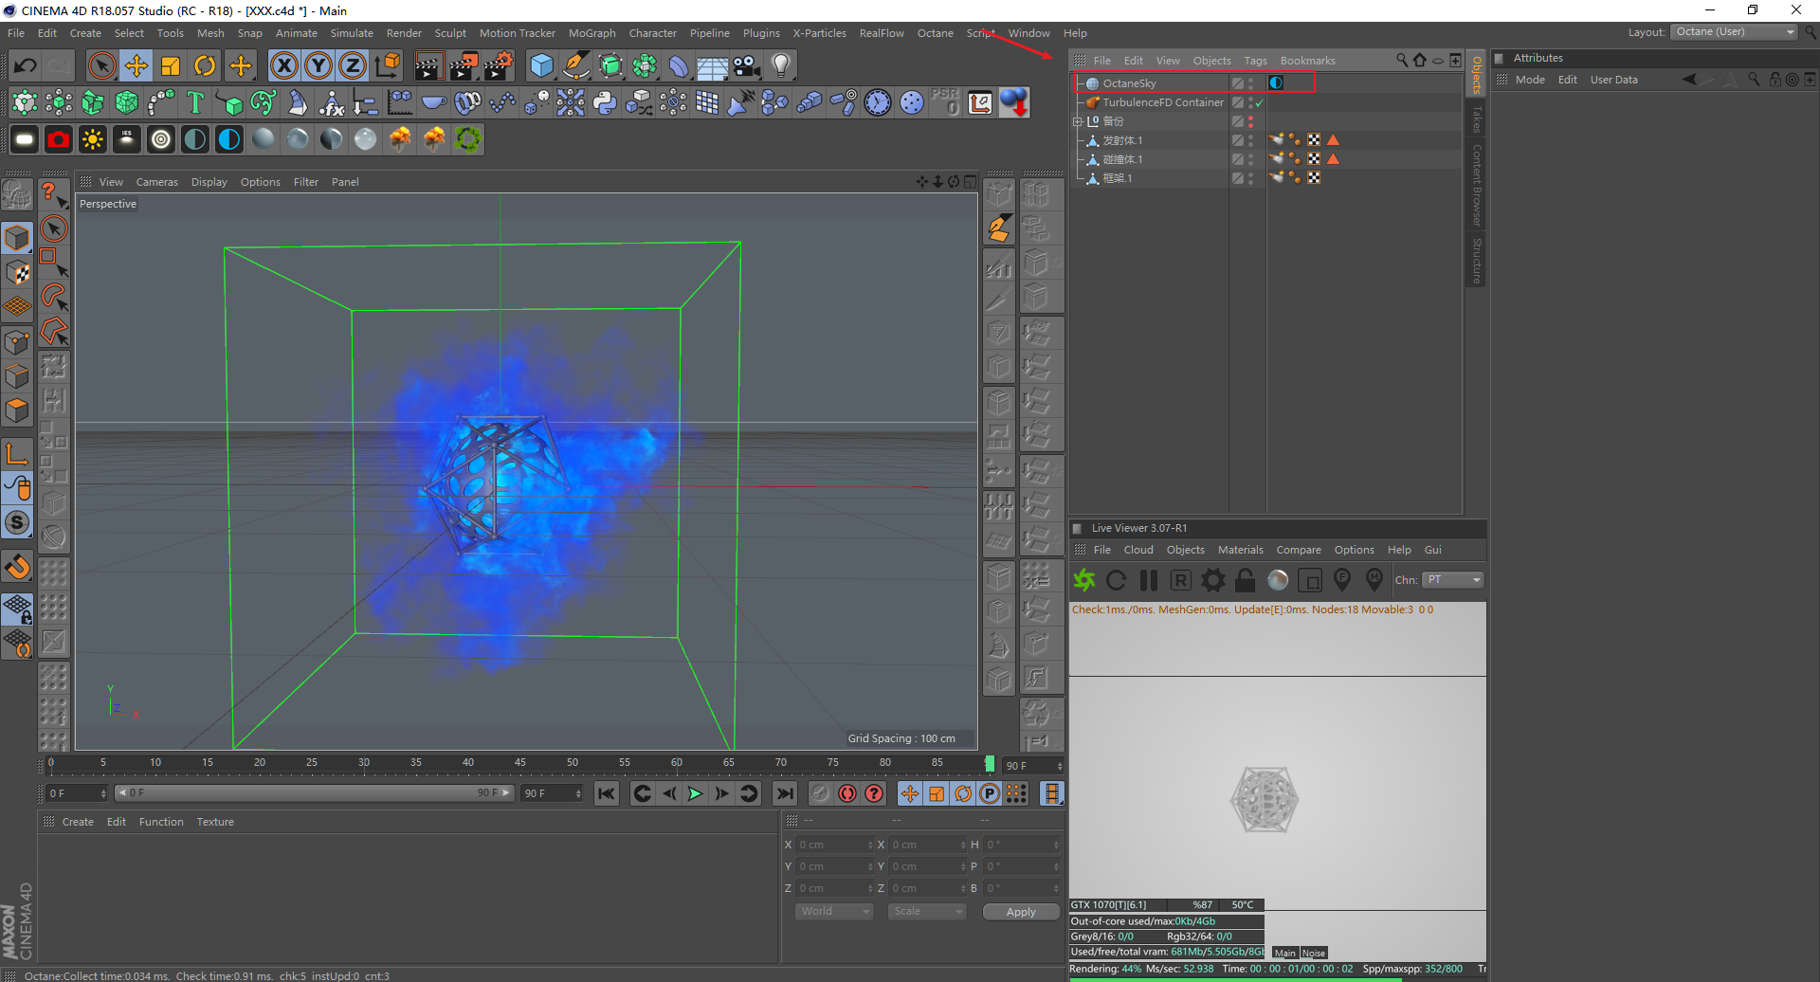Click the timeline playhead green marker
This screenshot has width=1820, height=982.
tap(990, 764)
